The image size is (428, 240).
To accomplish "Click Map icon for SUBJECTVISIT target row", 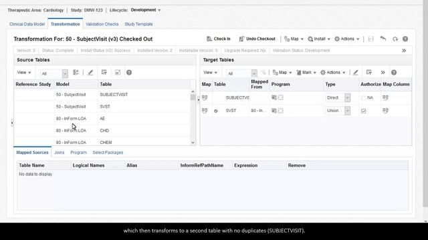I will click(x=205, y=97).
